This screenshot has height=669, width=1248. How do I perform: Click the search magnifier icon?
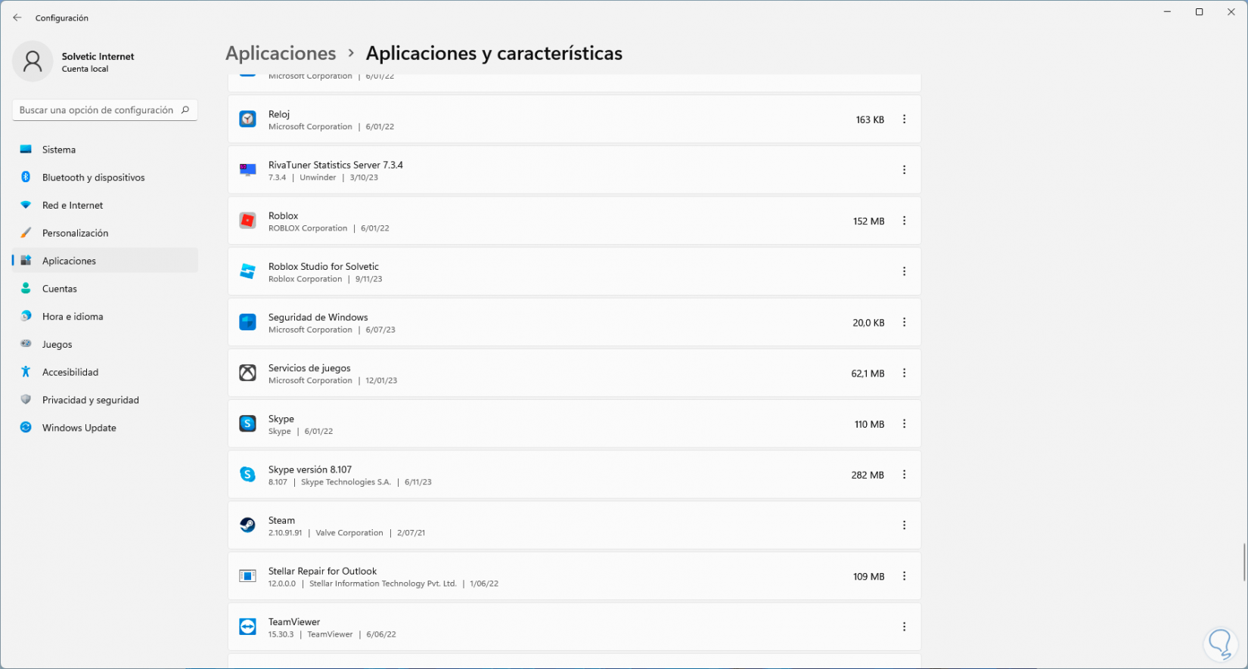tap(185, 110)
